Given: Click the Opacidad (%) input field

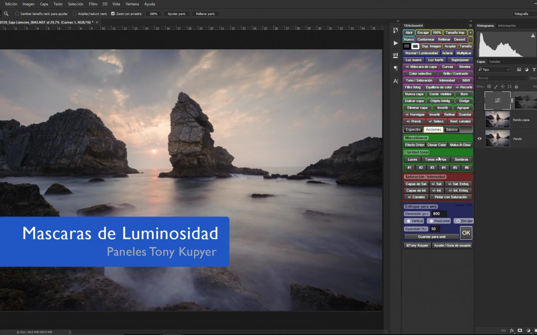Looking at the screenshot, I should click(x=435, y=229).
